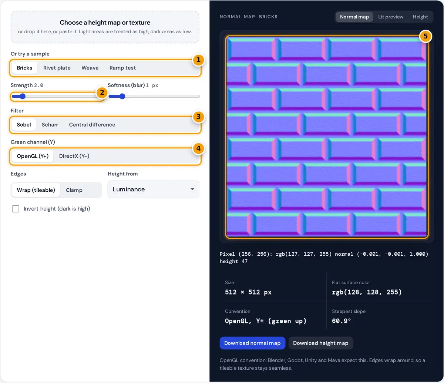Set green channel to DirectX (Y-)
444x383 pixels.
(74, 156)
